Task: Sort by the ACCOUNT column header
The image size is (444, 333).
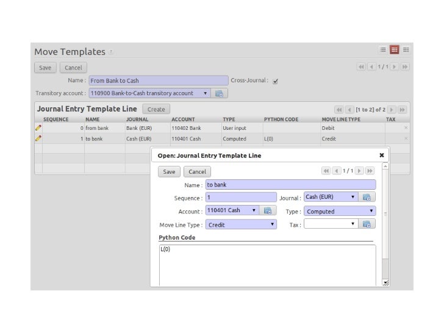Action: (x=183, y=120)
